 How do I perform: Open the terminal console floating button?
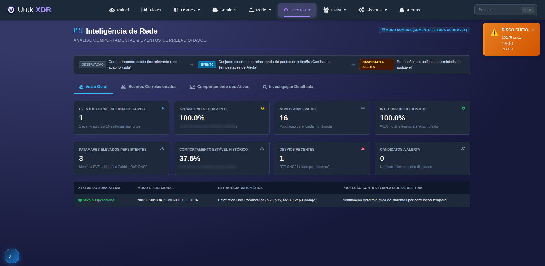(12, 256)
